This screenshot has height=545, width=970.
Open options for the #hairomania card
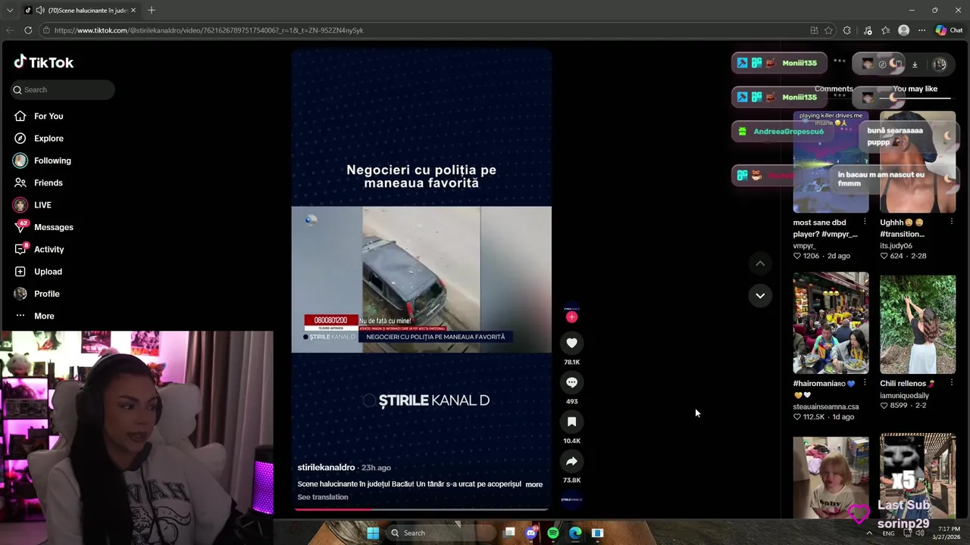tap(865, 383)
